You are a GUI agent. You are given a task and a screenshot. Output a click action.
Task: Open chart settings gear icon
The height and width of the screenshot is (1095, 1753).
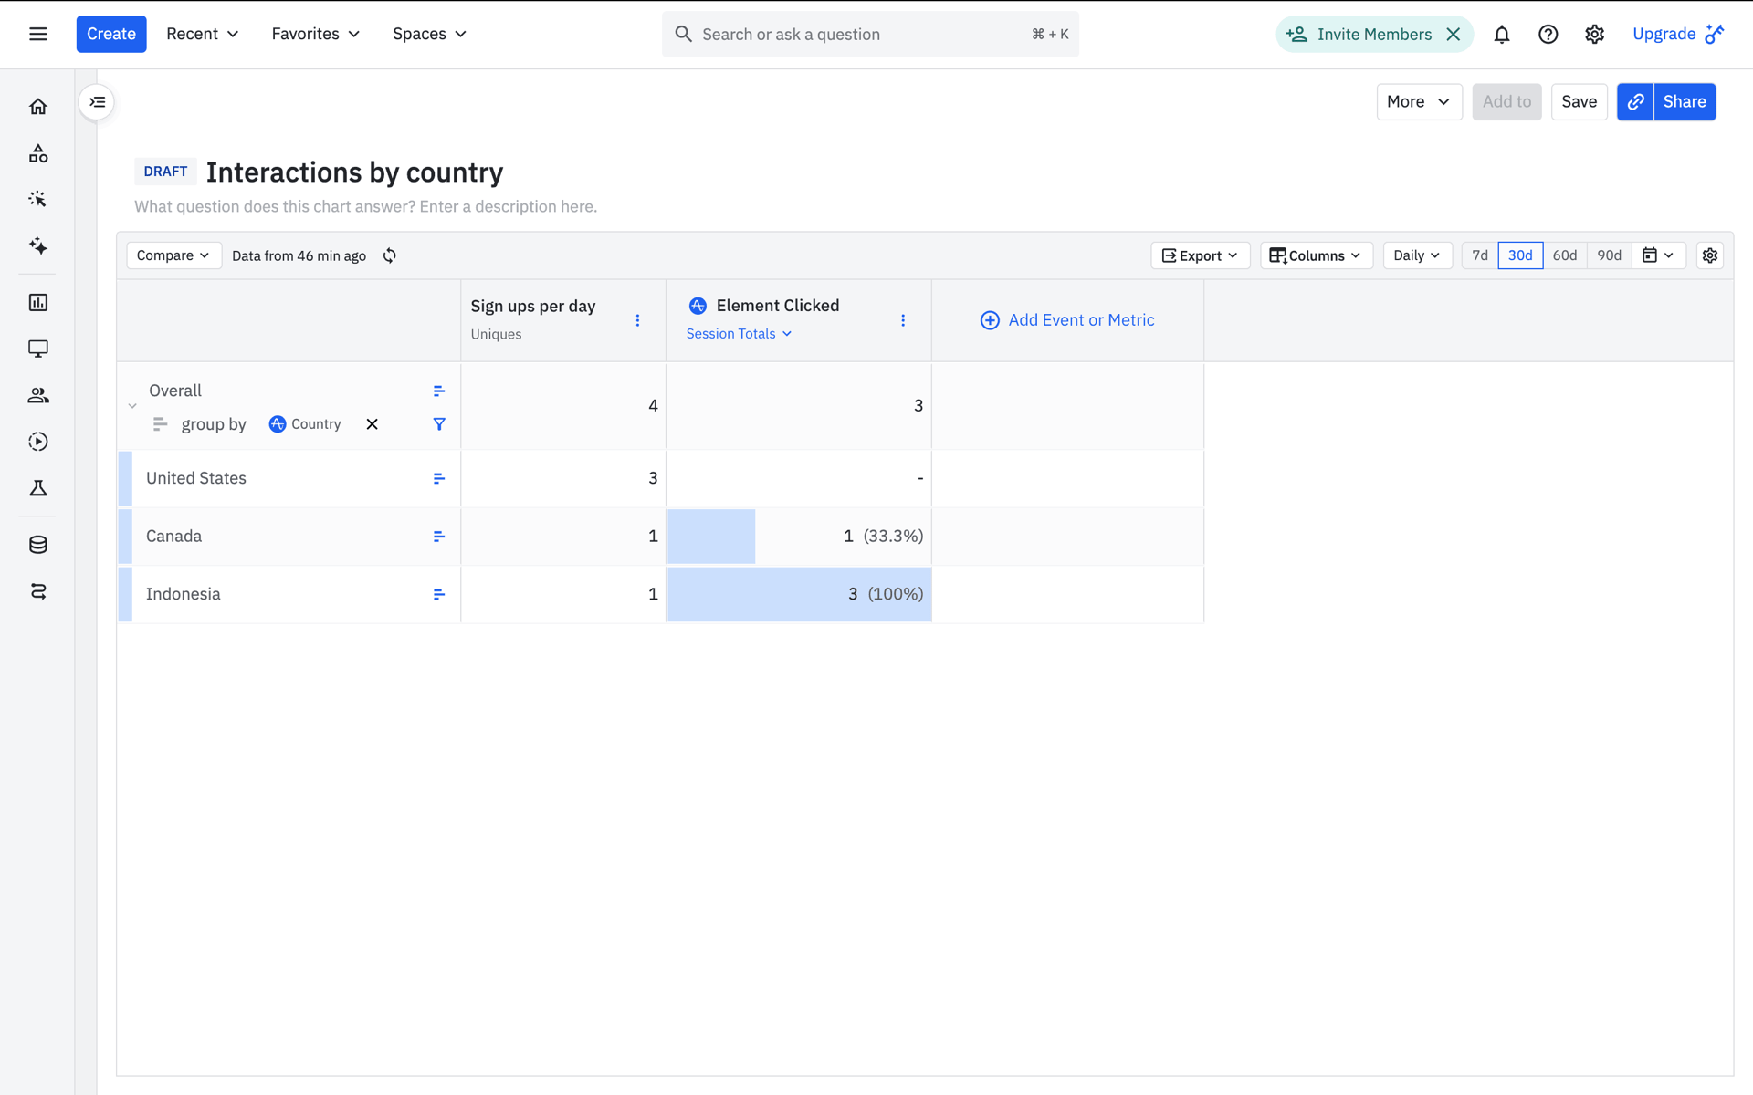(x=1710, y=255)
